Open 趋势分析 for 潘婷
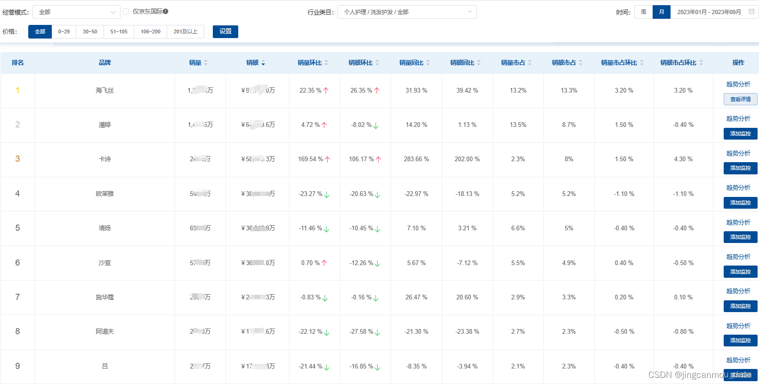This screenshot has height=384, width=759. (x=738, y=118)
